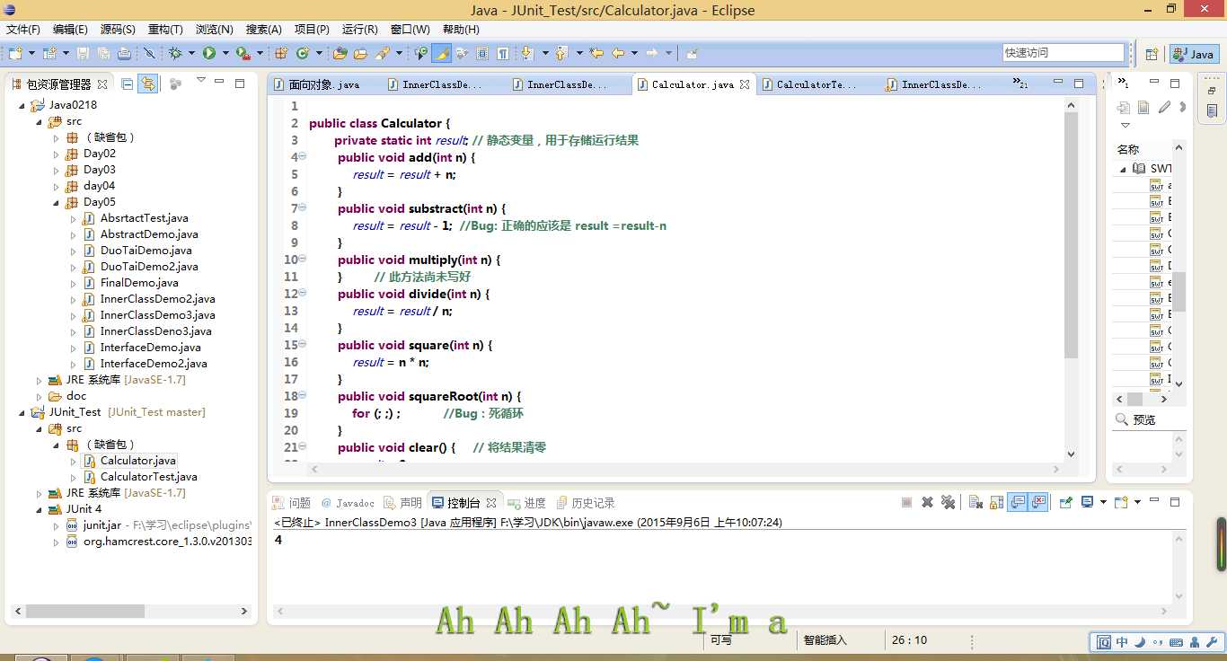
Task: Open the 源码(S) menu
Action: pos(118,30)
